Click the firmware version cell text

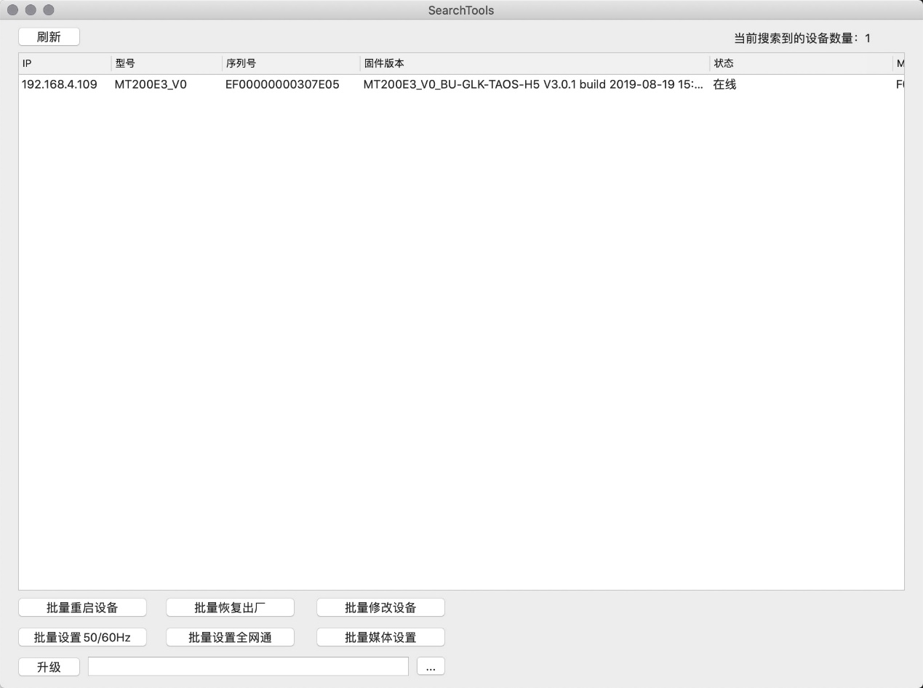point(532,84)
